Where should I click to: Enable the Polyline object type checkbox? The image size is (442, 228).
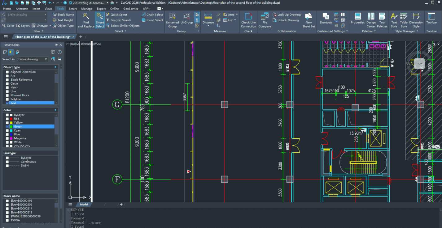[7, 99]
